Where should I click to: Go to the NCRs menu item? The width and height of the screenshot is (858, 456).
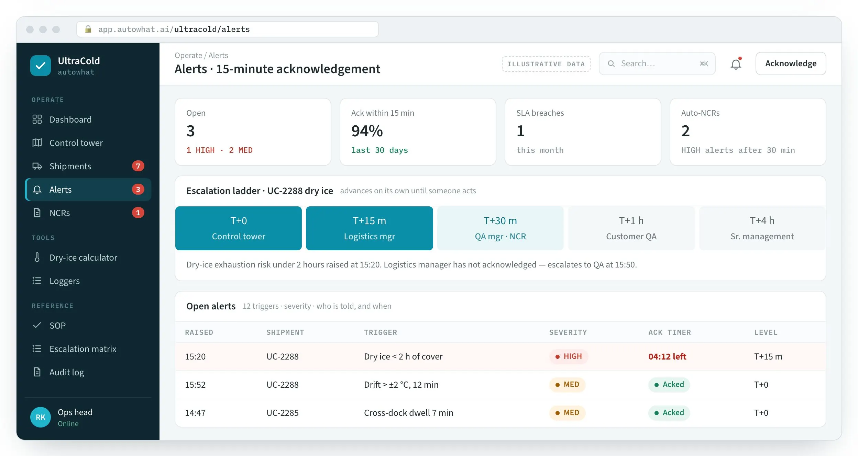click(x=88, y=213)
